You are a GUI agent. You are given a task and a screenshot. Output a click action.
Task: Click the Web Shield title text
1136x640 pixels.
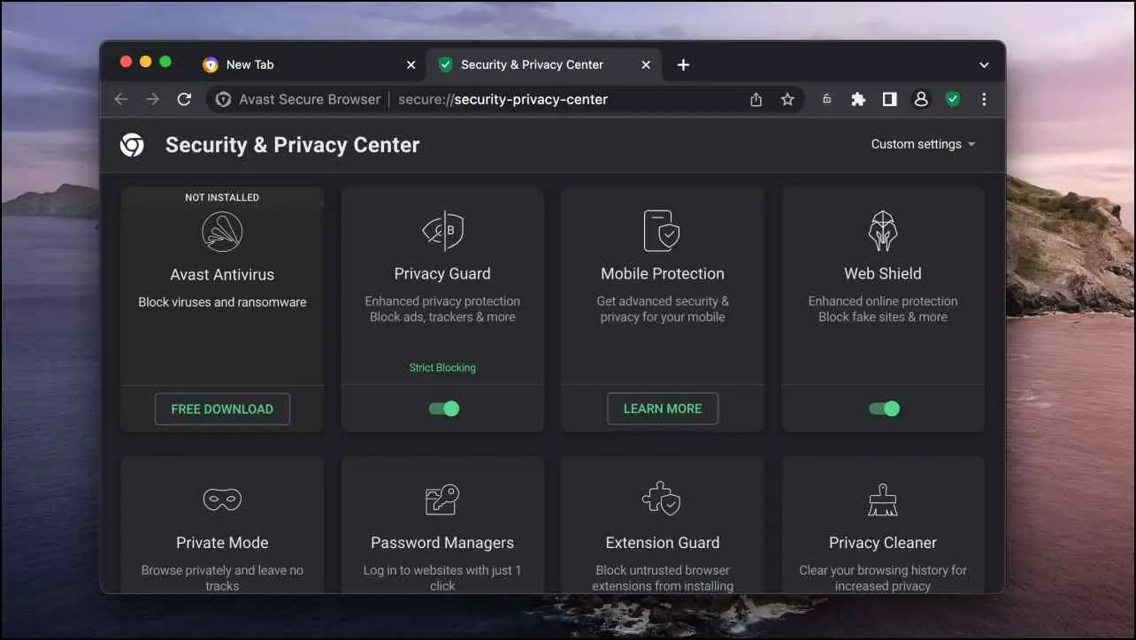tap(883, 274)
